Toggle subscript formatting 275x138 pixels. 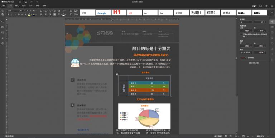pyautogui.click(x=25, y=15)
